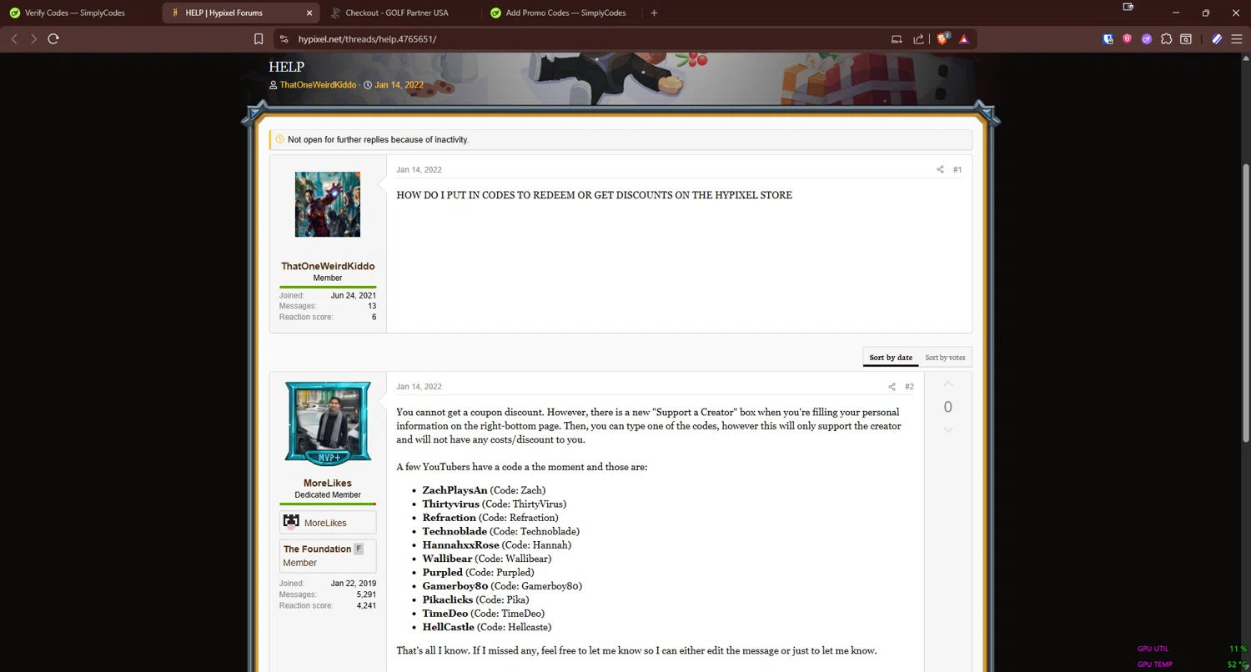
Task: Open a new browser tab
Action: coord(654,13)
